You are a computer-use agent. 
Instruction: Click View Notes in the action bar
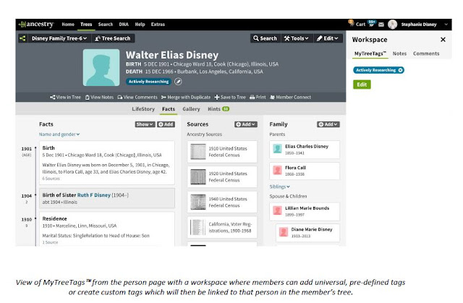click(x=99, y=97)
